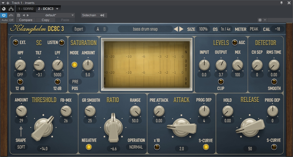The height and width of the screenshot is (157, 293).
Task: Toggle the NEGATIVE ratio LED
Action: [x=89, y=147]
